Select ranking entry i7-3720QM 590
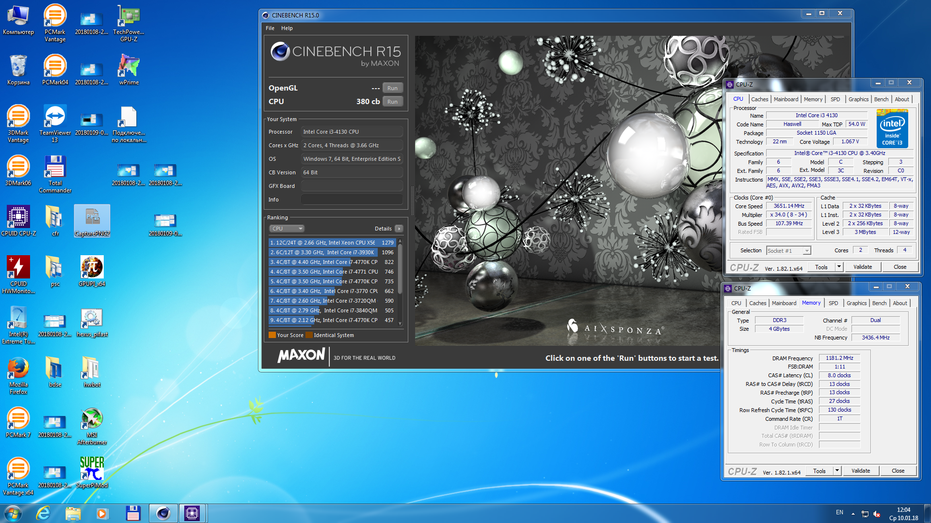 332,301
